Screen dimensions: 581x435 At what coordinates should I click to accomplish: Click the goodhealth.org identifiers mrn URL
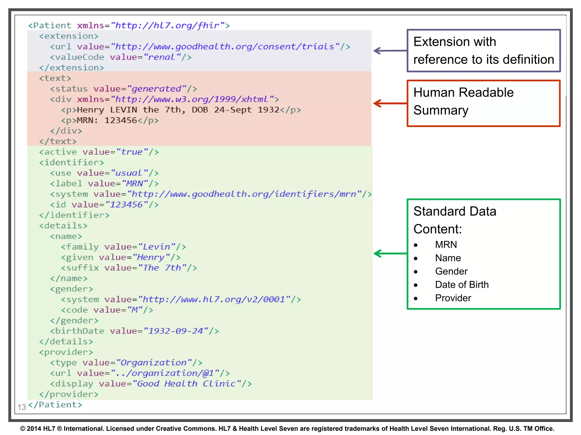pos(244,194)
